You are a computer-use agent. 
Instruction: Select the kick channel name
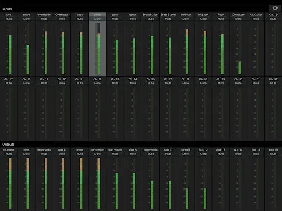[x=9, y=15]
